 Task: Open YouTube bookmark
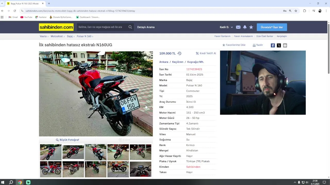click(26, 17)
